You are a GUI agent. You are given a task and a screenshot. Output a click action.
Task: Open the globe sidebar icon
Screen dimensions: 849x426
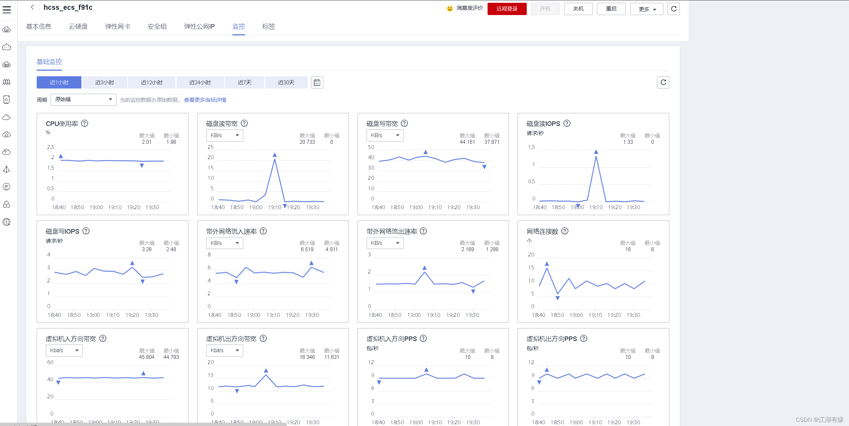click(7, 222)
